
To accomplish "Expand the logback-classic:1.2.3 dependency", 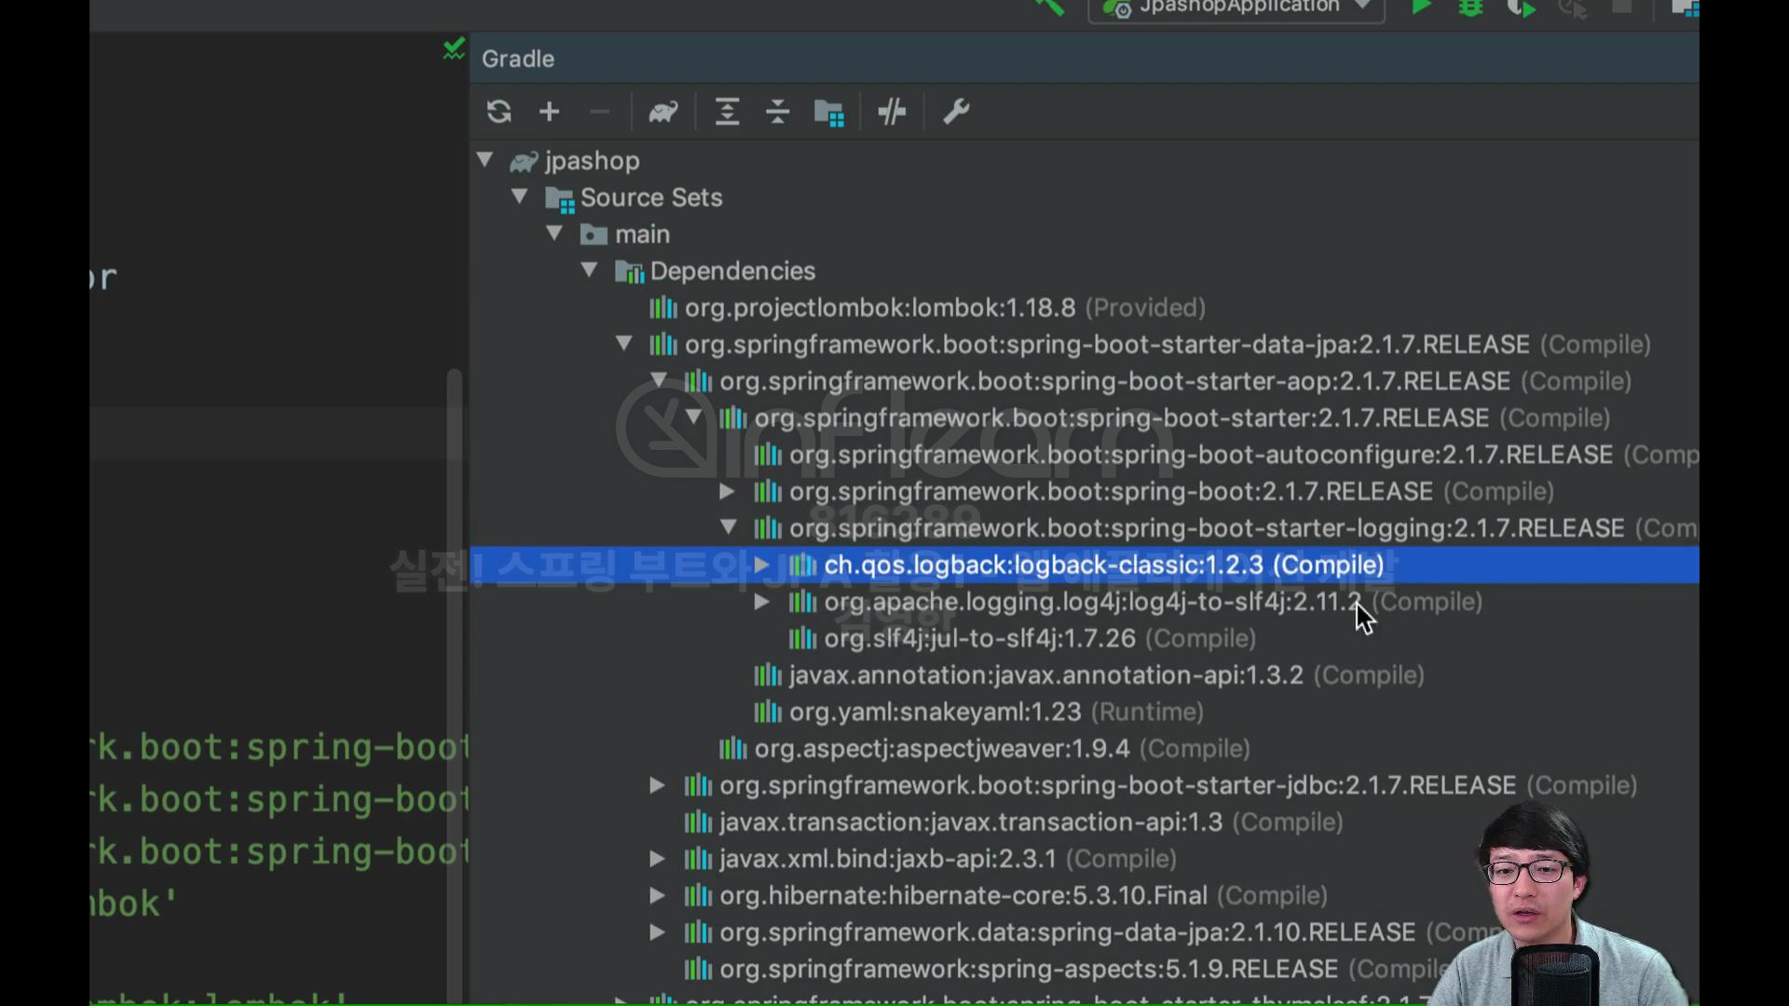I will pos(762,564).
